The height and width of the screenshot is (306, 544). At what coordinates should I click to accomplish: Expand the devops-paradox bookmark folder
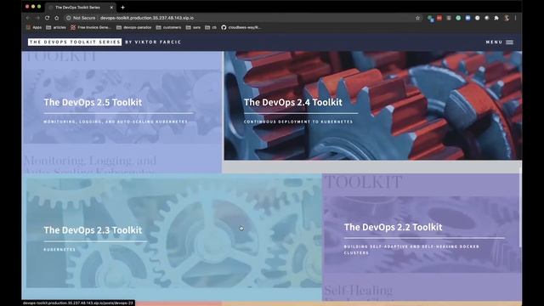tap(134, 27)
